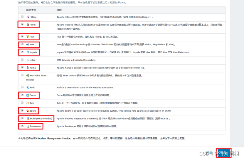Image resolution: width=244 pixels, height=159 pixels.
Task: Check the Key-Value Store Indexer checkbox
Action: click(22, 75)
